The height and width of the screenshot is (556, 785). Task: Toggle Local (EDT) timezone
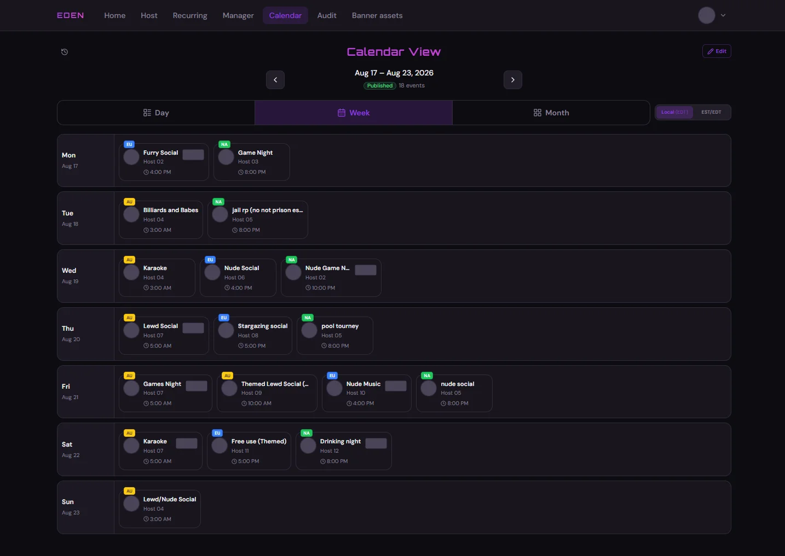(674, 112)
